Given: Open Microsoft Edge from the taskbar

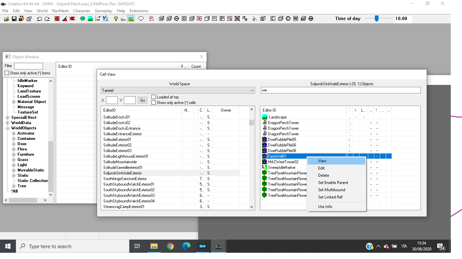Looking at the screenshot, I should pos(186,246).
